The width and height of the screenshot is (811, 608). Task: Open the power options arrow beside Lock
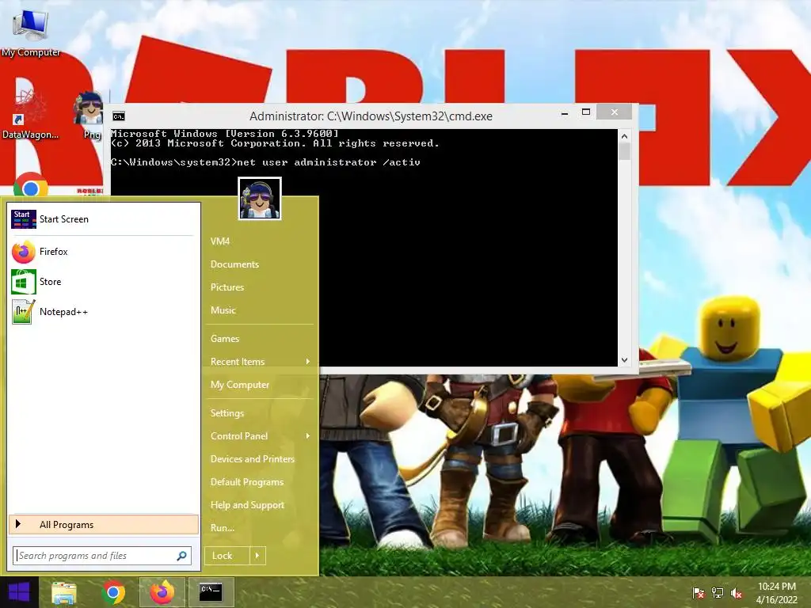pyautogui.click(x=257, y=556)
